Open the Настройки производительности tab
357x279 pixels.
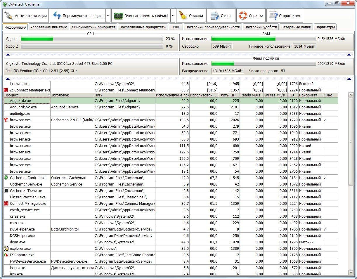point(213,27)
